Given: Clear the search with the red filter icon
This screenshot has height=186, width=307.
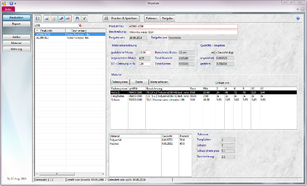Looking at the screenshot, I should 80,26.
